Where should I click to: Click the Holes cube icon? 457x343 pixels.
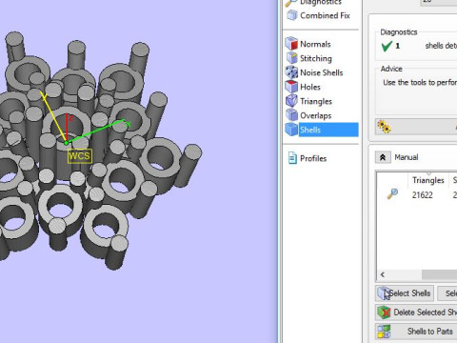coord(291,87)
